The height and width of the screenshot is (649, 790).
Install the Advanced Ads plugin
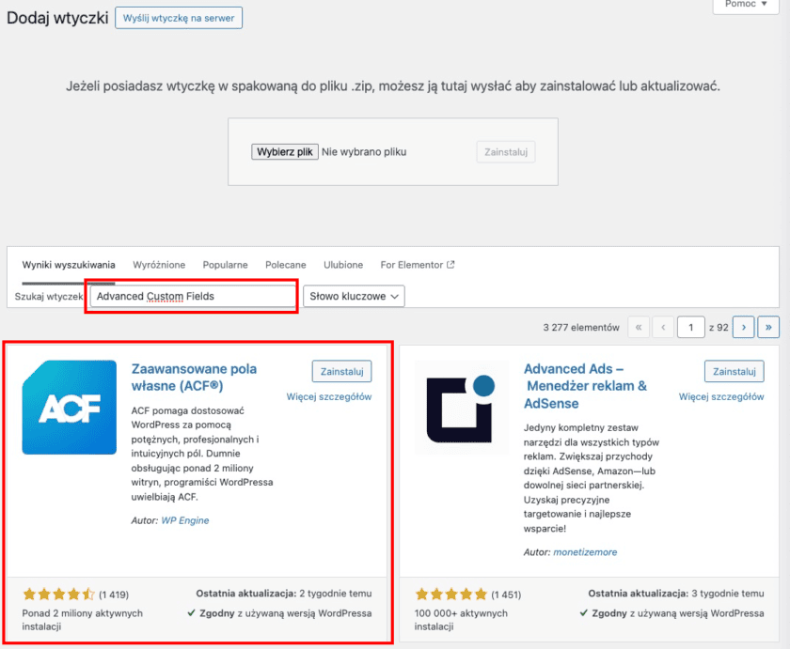(734, 372)
